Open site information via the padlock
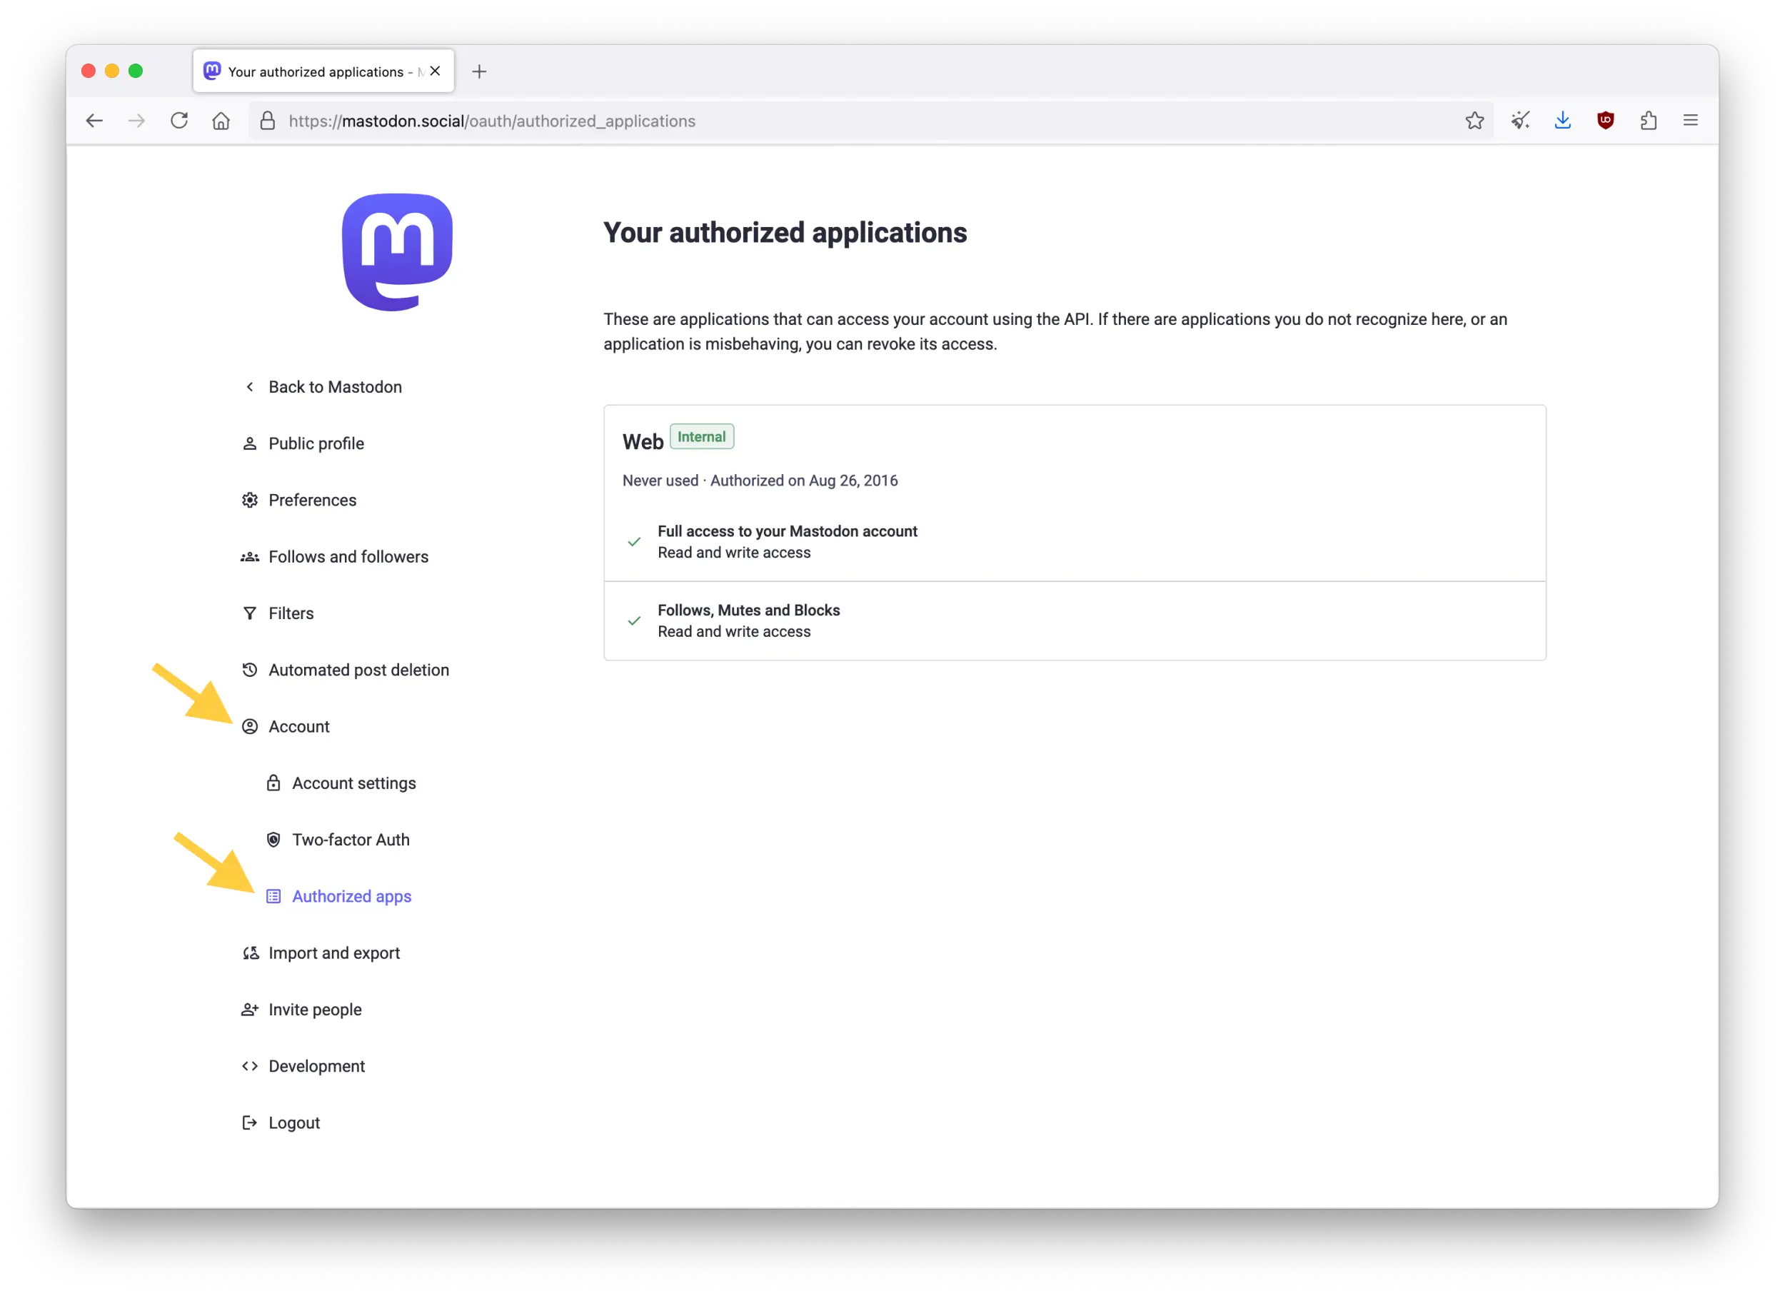This screenshot has height=1296, width=1785. [x=268, y=121]
